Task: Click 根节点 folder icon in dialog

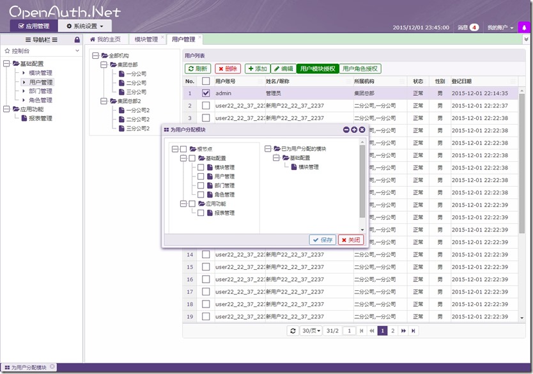Action: pyautogui.click(x=193, y=149)
